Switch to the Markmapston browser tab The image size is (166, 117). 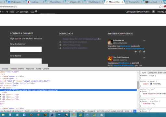click(x=16, y=2)
